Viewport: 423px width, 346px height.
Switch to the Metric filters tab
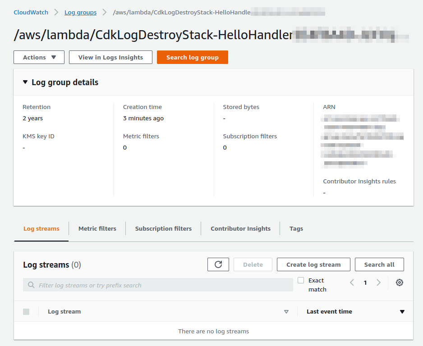point(97,228)
